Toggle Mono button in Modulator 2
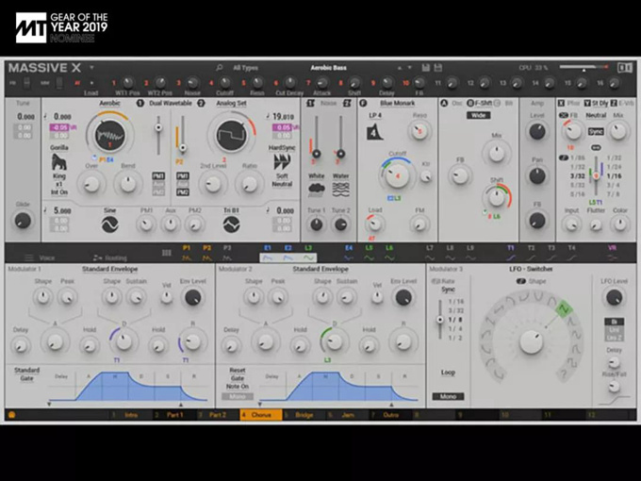This screenshot has width=641, height=481. (x=238, y=396)
